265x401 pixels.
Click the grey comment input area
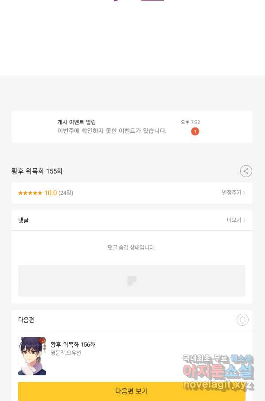pyautogui.click(x=132, y=281)
